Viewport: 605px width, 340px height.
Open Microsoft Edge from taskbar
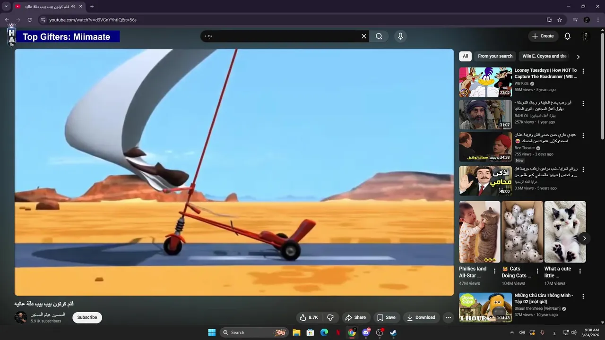(x=324, y=332)
